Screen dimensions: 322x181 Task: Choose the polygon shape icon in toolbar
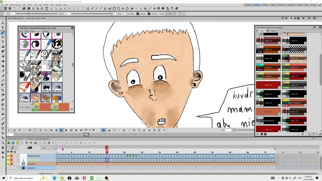point(127,9)
